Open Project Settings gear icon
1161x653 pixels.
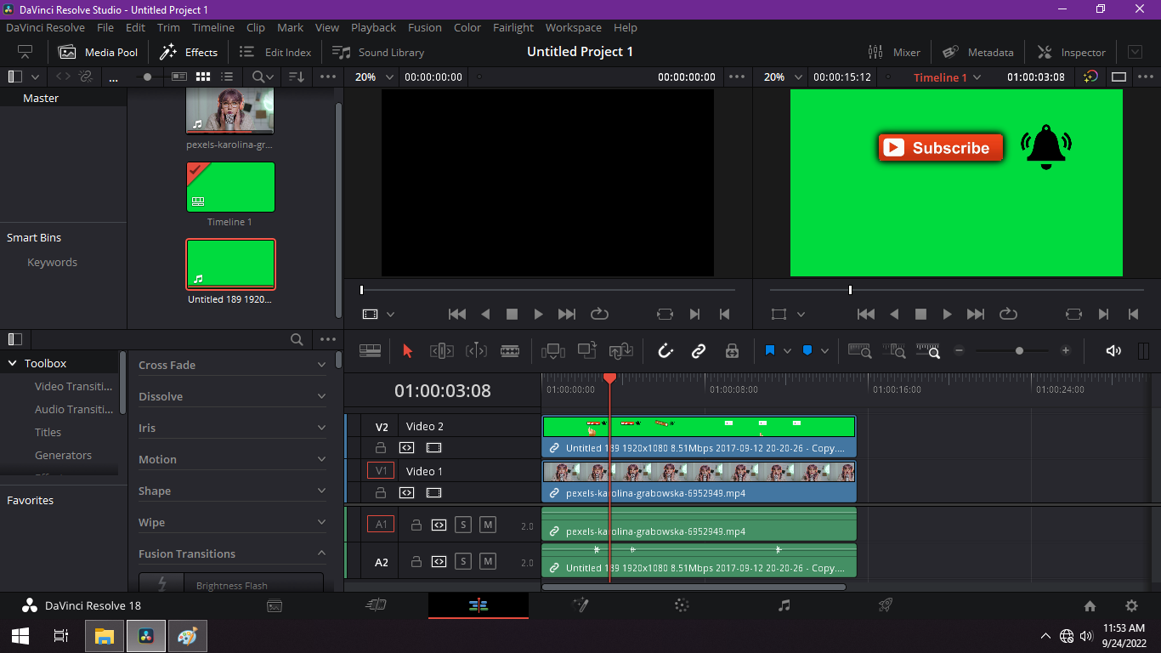point(1131,606)
